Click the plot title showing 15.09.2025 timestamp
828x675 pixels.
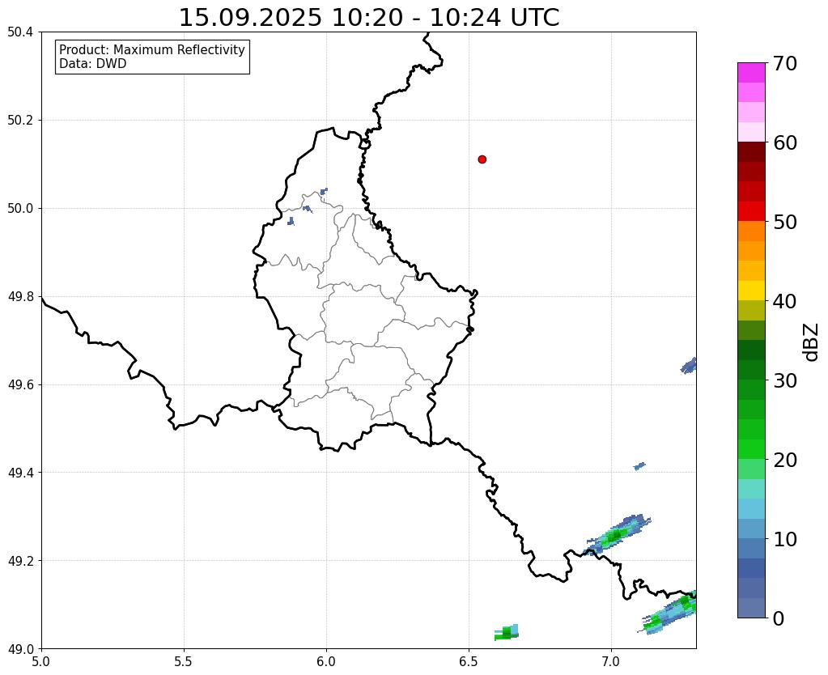point(368,18)
